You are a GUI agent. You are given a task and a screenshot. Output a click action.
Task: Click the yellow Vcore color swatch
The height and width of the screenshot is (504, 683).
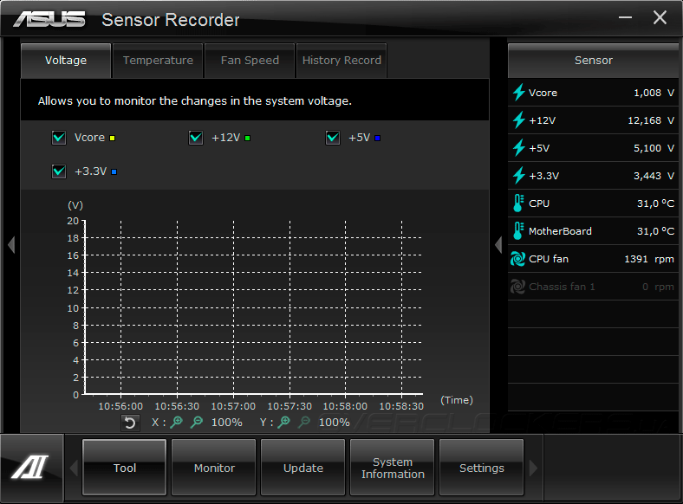[x=112, y=138]
